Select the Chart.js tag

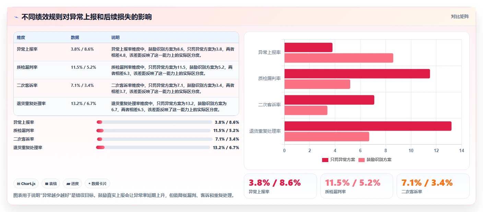point(26,184)
